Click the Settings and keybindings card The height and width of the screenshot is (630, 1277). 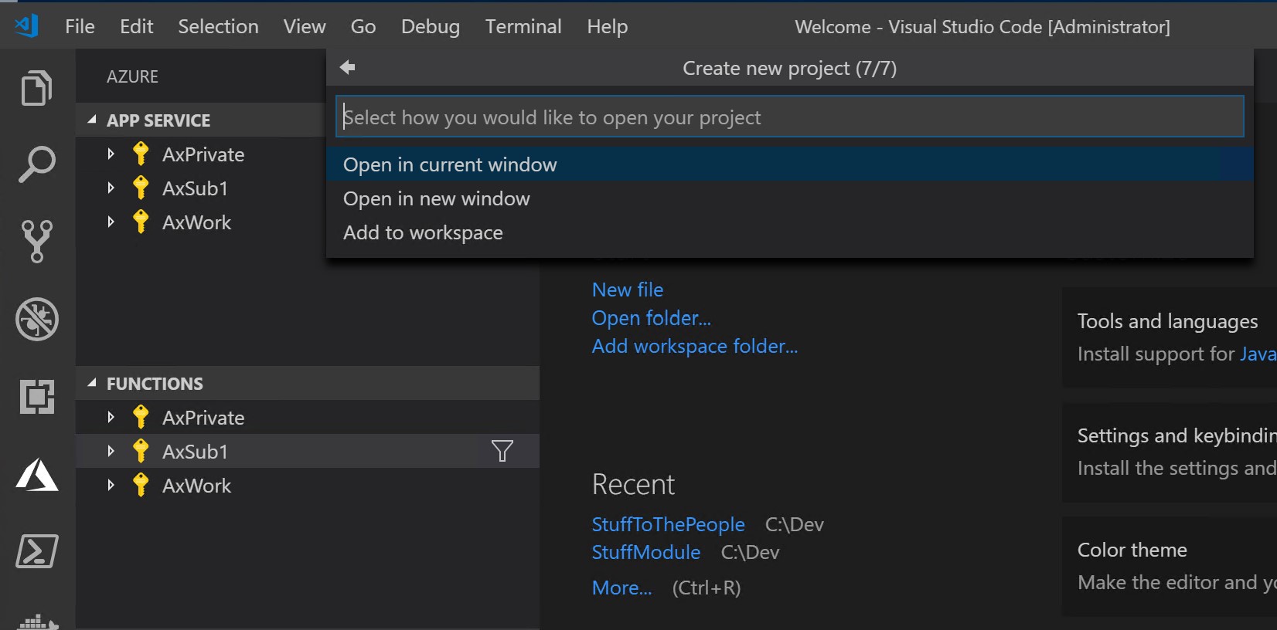(x=1170, y=452)
